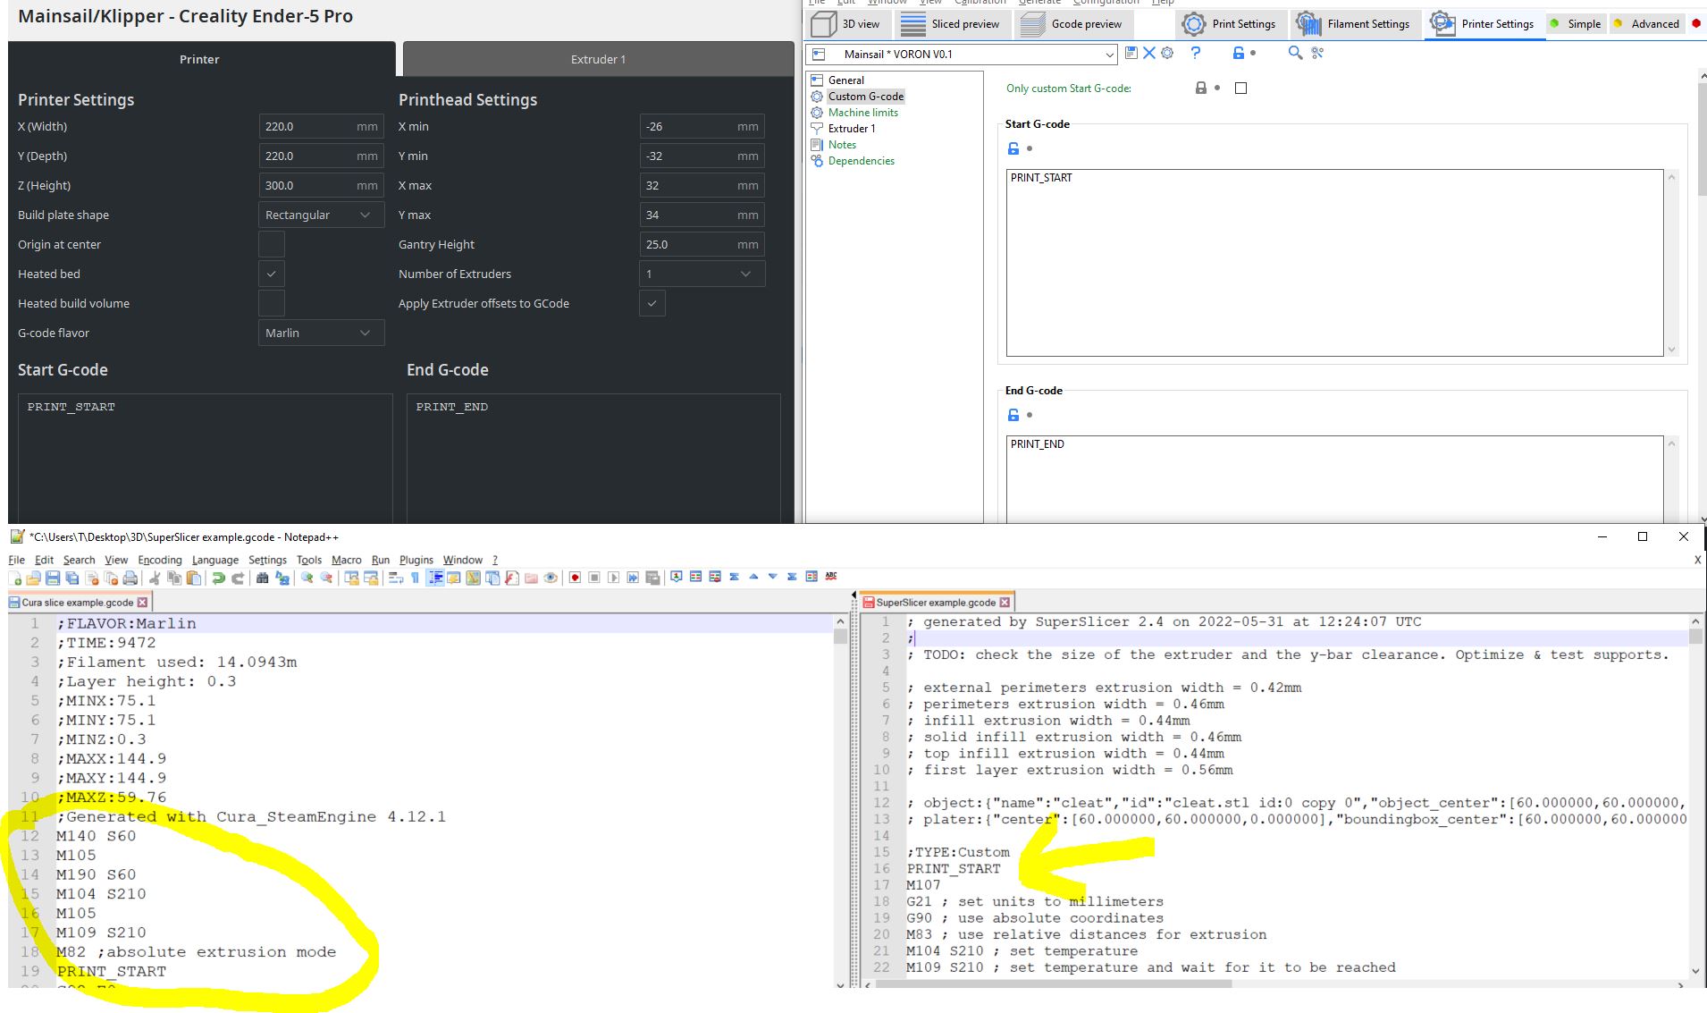Switch to the Extruder 1 tab in Cura
The width and height of the screenshot is (1707, 1013).
(x=596, y=59)
